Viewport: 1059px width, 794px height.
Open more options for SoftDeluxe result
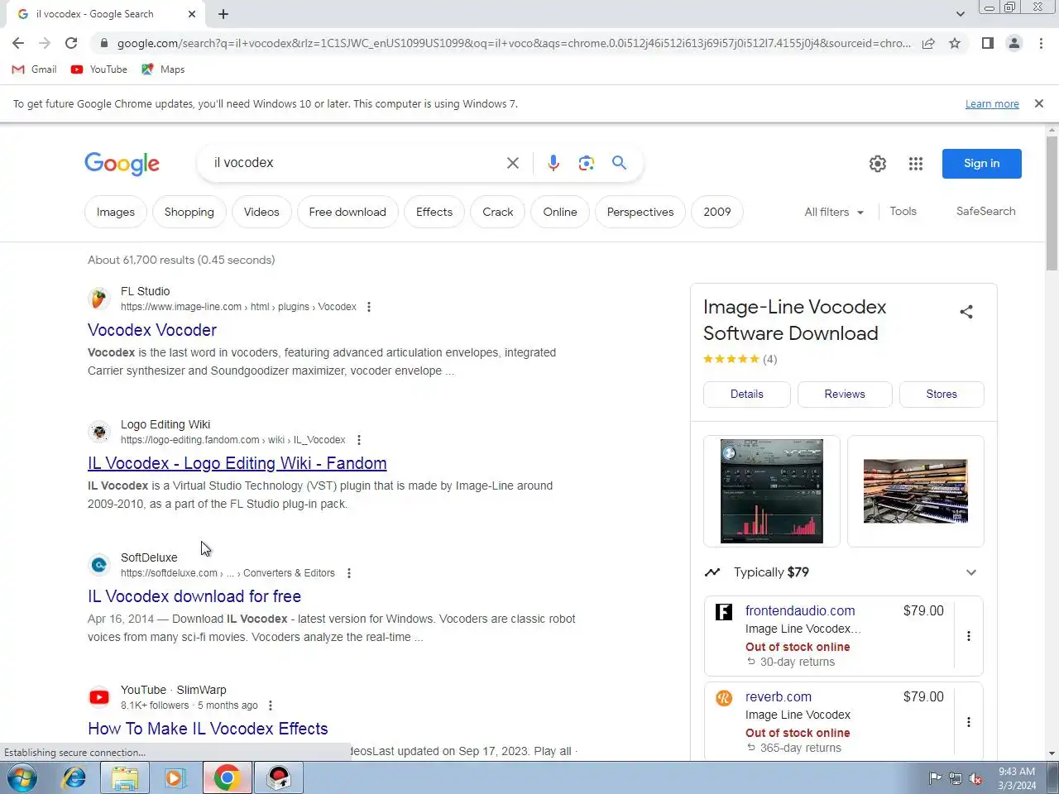(x=349, y=573)
